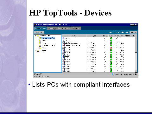Open the Search tab
152x114 pixels.
click(x=76, y=28)
